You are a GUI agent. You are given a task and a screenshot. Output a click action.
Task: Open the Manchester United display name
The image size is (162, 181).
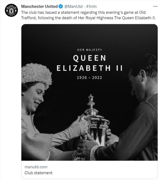coord(39,6)
